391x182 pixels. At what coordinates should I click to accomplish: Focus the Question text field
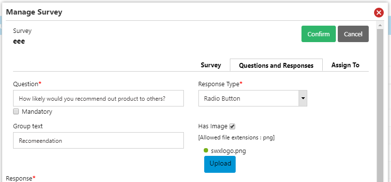point(99,98)
